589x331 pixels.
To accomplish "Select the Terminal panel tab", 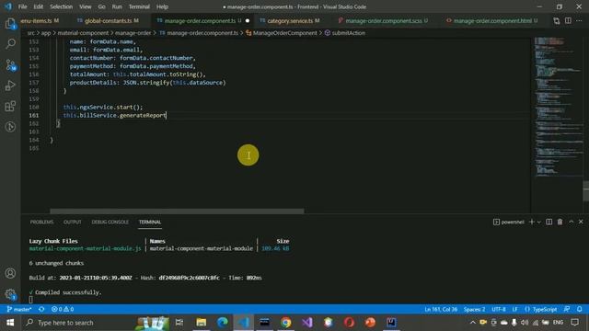I will click(150, 222).
